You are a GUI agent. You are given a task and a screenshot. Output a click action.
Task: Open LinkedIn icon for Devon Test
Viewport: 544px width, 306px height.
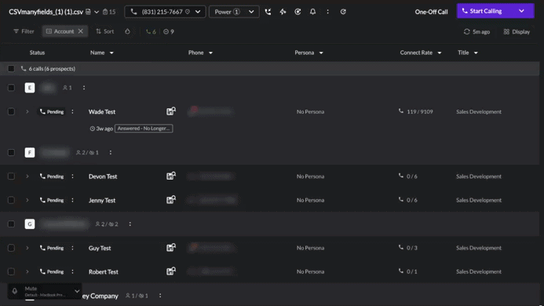[x=171, y=176]
